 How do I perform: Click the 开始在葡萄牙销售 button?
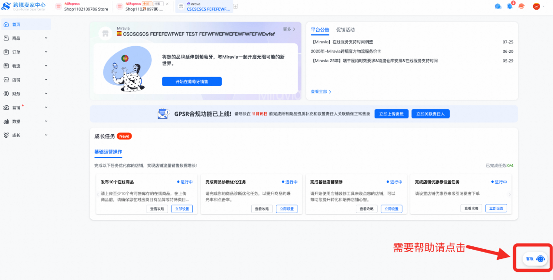click(x=191, y=82)
